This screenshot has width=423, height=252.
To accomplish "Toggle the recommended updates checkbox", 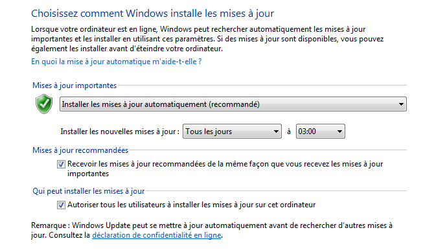I will click(x=61, y=164).
